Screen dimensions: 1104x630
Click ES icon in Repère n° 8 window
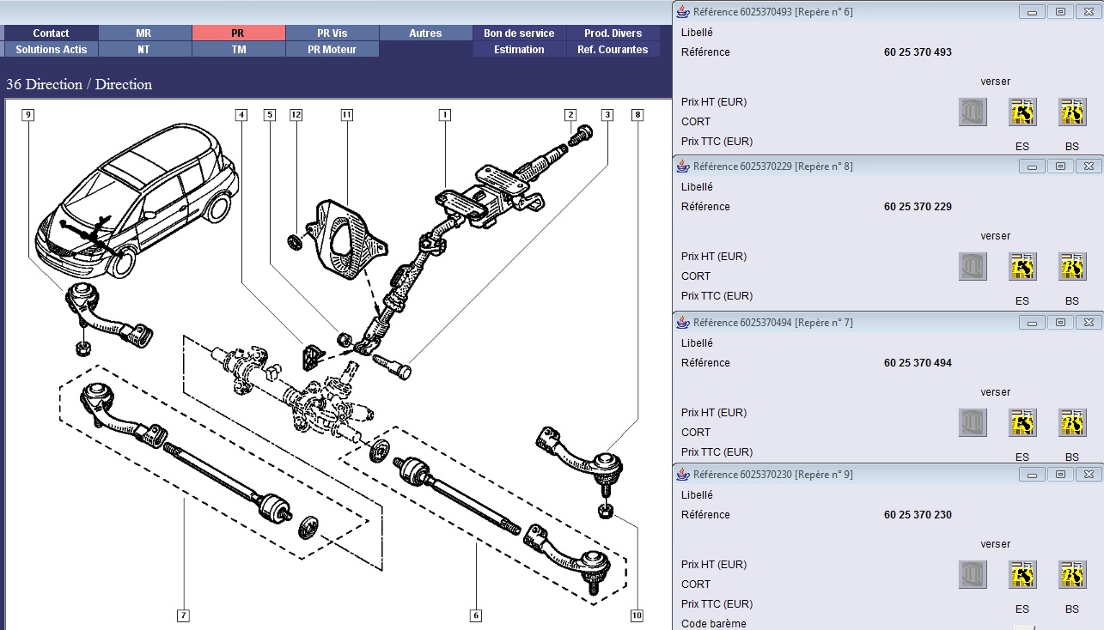pyautogui.click(x=1022, y=267)
